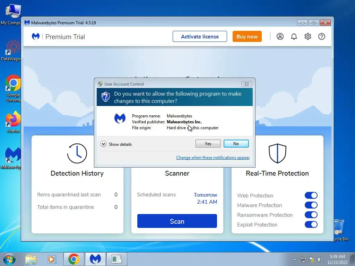Click Malwarebytes Premium Trial title bar text

(x=63, y=23)
